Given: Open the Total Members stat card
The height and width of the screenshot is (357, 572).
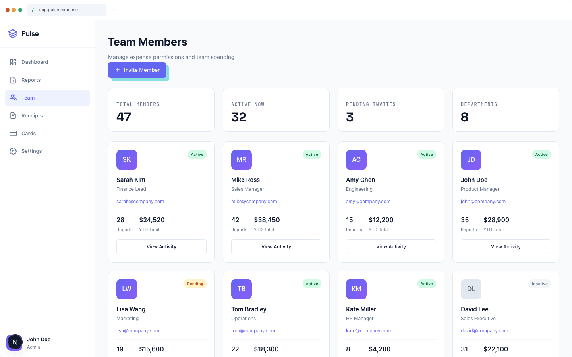Looking at the screenshot, I should point(161,109).
